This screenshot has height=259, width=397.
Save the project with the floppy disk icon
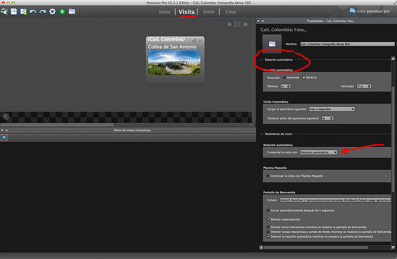(14, 12)
